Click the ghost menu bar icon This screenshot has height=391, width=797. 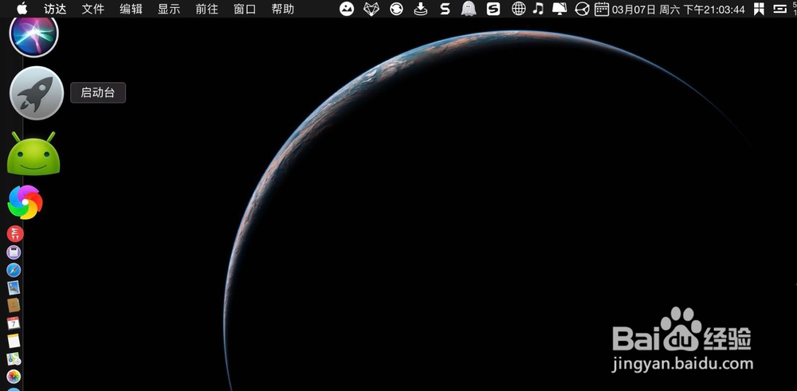[469, 9]
